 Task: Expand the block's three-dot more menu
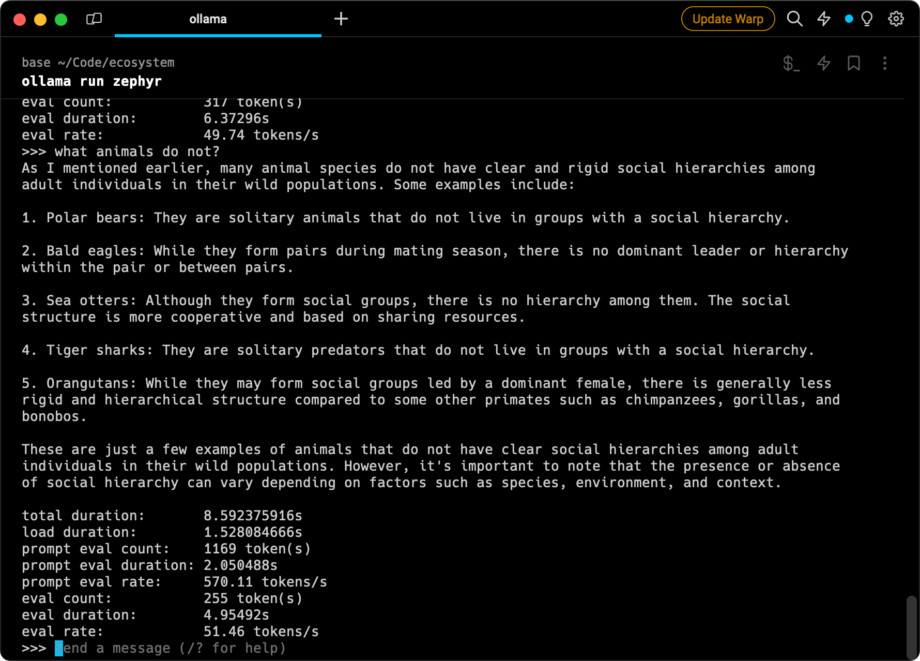click(x=885, y=63)
